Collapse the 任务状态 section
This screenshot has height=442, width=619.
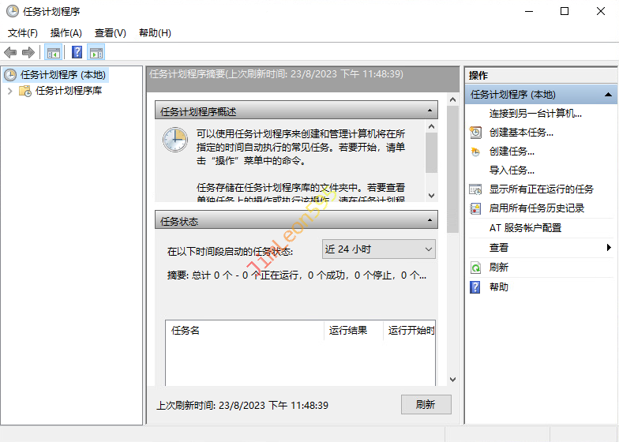(430, 221)
